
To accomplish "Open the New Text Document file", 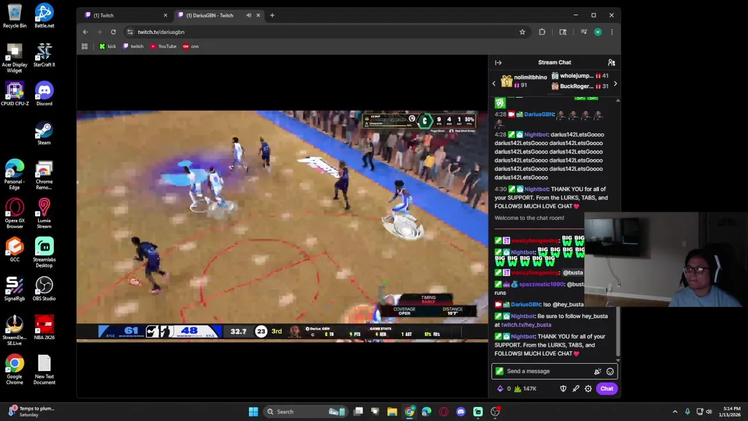I will click(x=44, y=370).
